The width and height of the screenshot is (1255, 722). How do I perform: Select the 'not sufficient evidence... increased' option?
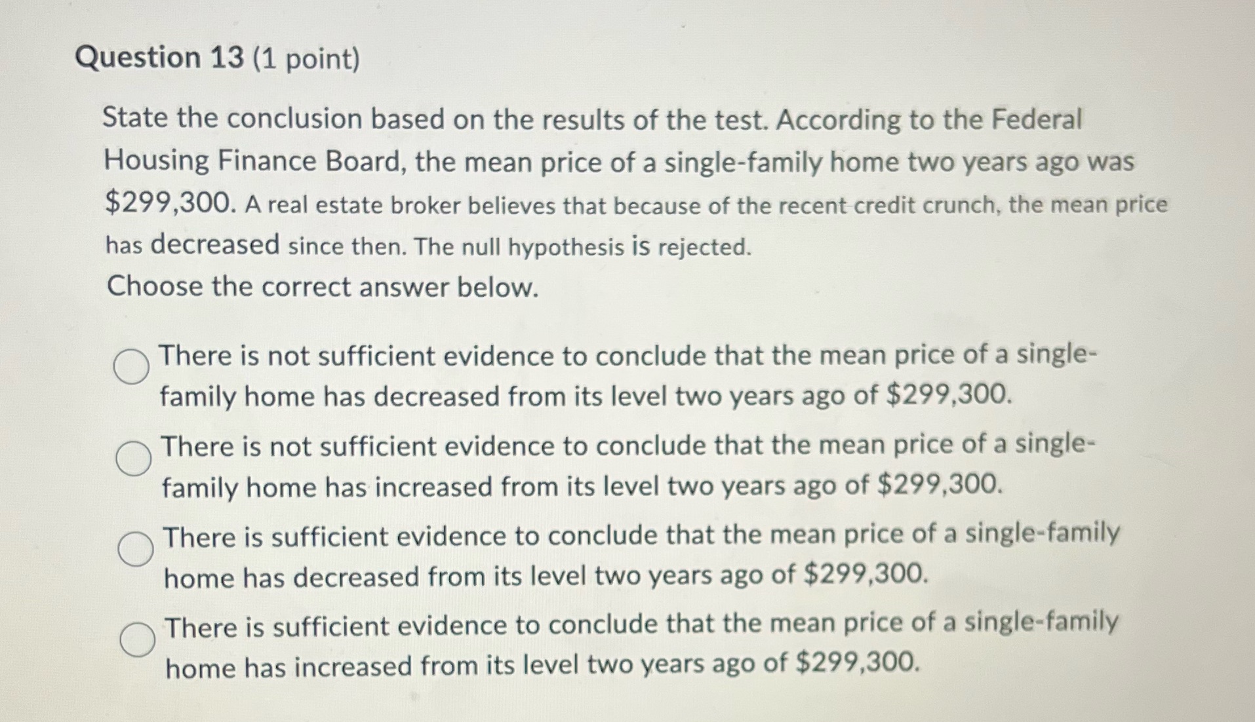(x=133, y=459)
